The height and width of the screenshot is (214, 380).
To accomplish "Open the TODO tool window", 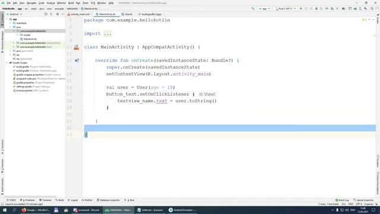I will coord(11,200).
